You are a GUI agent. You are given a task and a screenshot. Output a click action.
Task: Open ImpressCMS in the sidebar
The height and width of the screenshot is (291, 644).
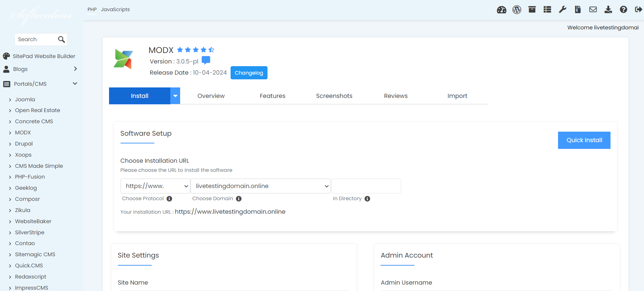[x=31, y=288]
